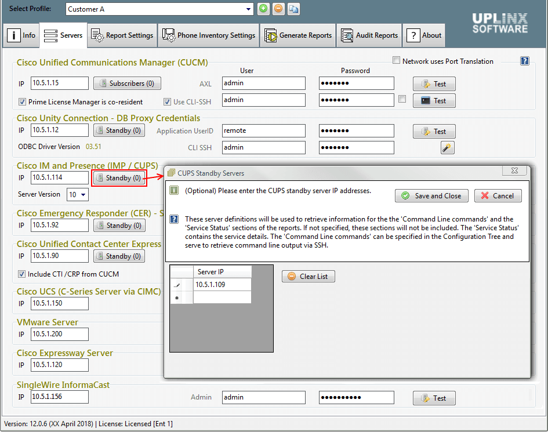Open the About tab
The height and width of the screenshot is (432, 548).
pos(424,35)
